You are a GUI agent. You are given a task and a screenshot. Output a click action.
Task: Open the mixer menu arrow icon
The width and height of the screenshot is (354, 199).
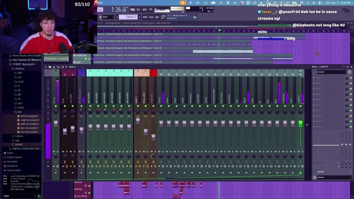point(46,67)
